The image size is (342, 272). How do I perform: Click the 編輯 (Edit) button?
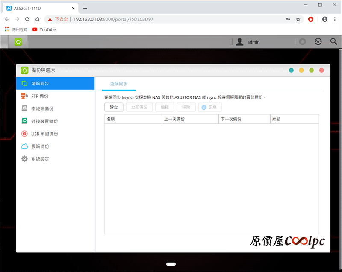point(165,107)
